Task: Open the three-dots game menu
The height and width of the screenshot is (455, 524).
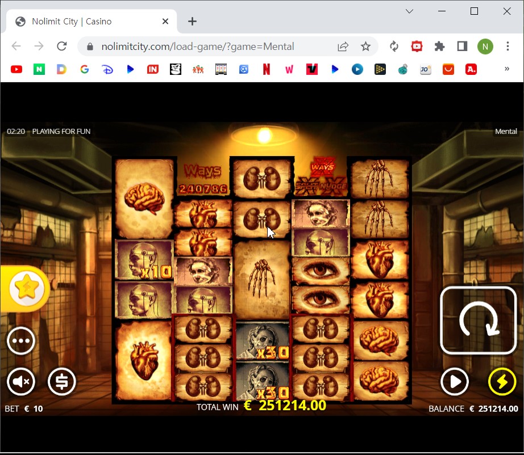Action: (x=21, y=341)
